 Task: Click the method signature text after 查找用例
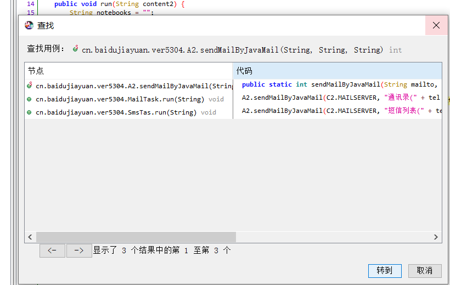(x=241, y=50)
